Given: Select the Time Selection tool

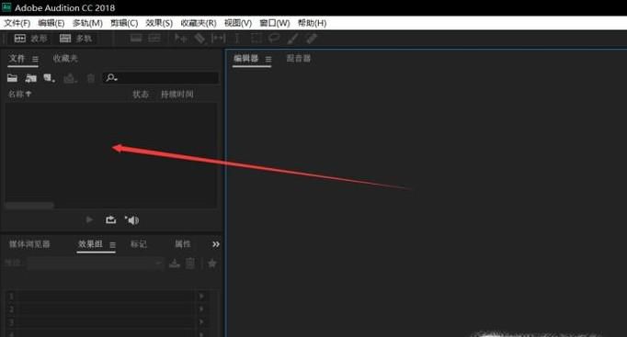Looking at the screenshot, I should point(236,39).
